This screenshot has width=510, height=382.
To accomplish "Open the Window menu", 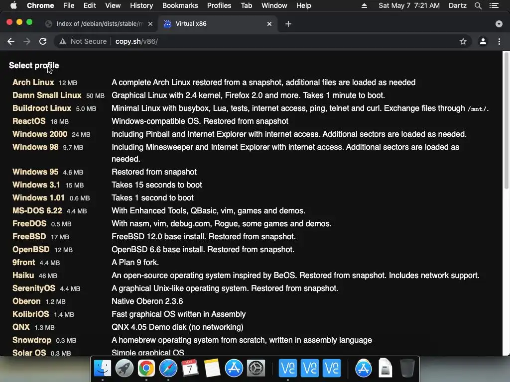I will point(274,5).
